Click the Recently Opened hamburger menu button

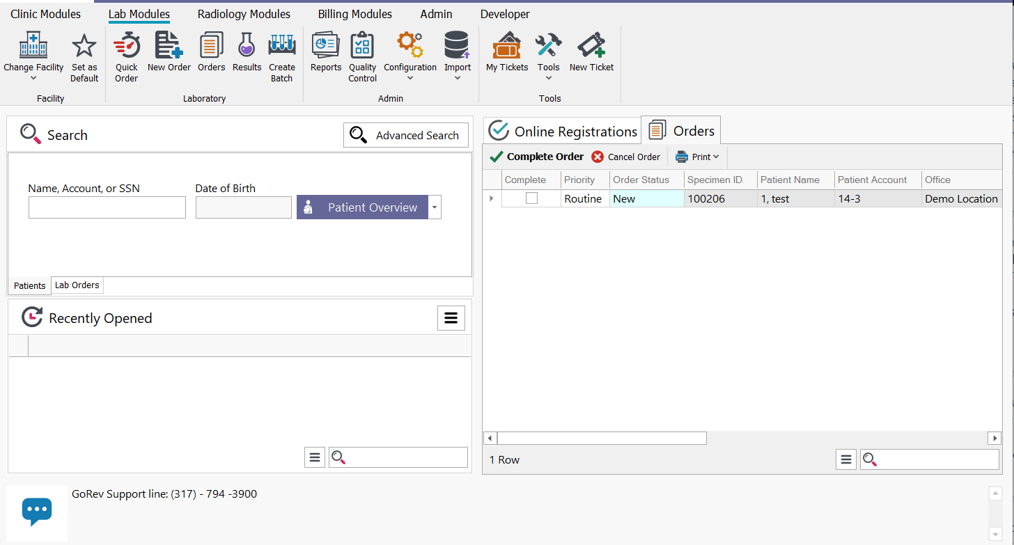[451, 318]
